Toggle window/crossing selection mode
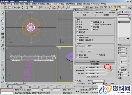Viewport: 132px width, 95px height. 14,8
